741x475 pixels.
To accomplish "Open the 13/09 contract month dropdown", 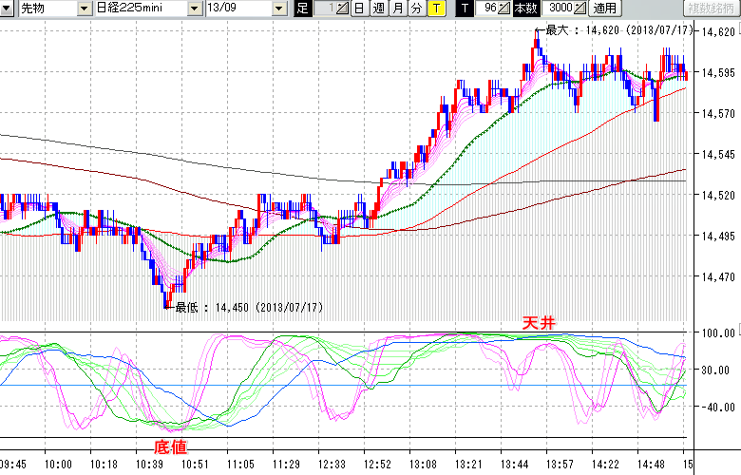I will coord(279,9).
